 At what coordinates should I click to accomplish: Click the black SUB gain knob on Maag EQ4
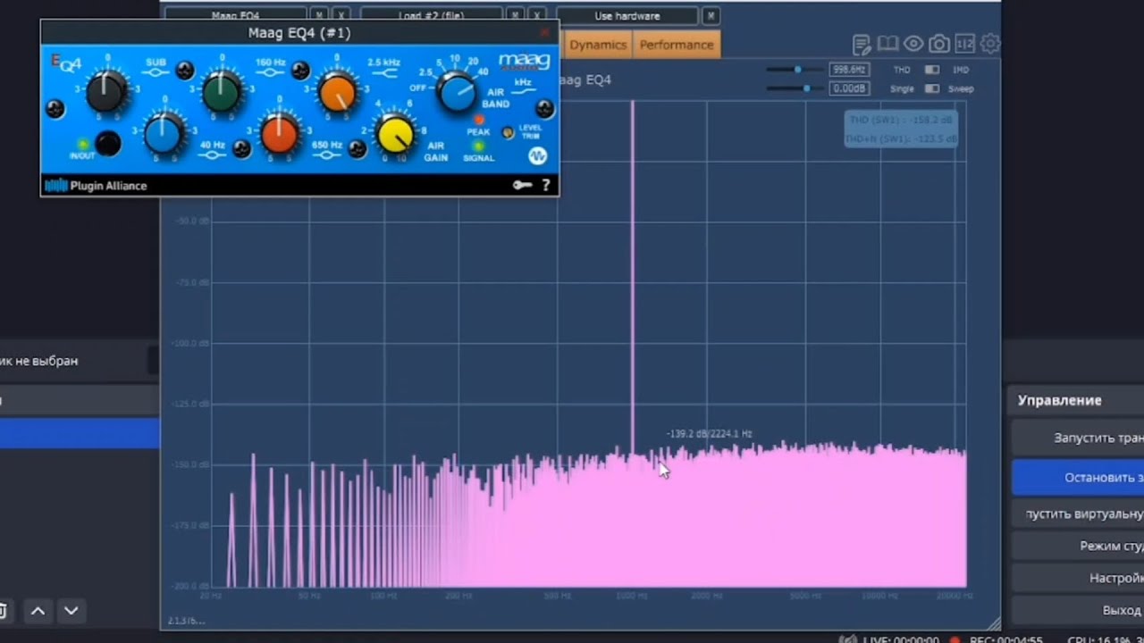coord(106,91)
